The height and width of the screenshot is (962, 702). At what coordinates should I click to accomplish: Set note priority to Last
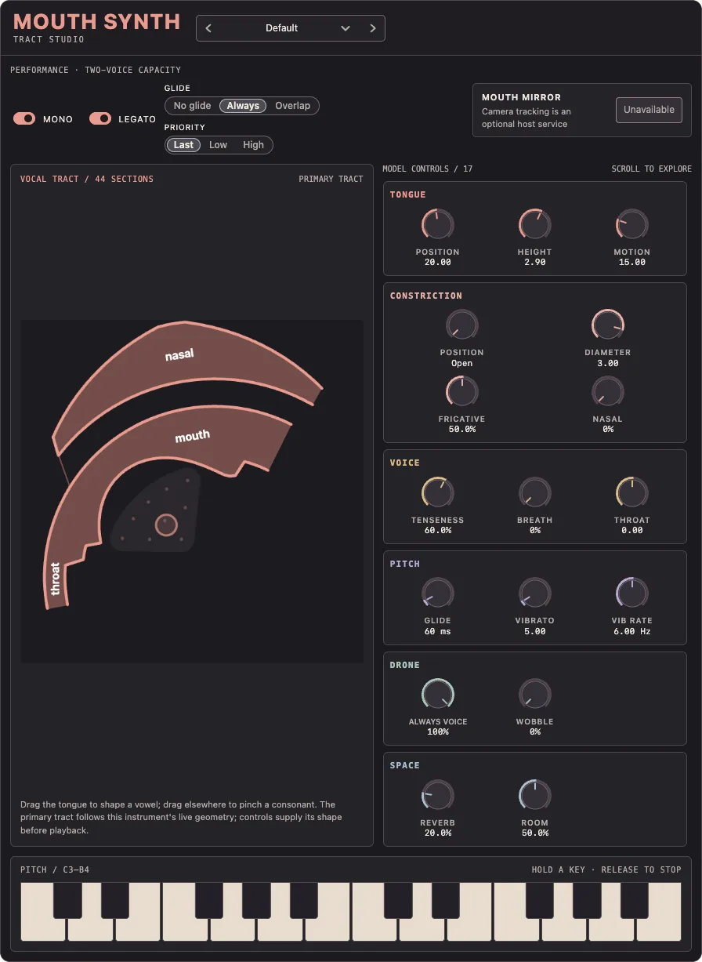[183, 145]
